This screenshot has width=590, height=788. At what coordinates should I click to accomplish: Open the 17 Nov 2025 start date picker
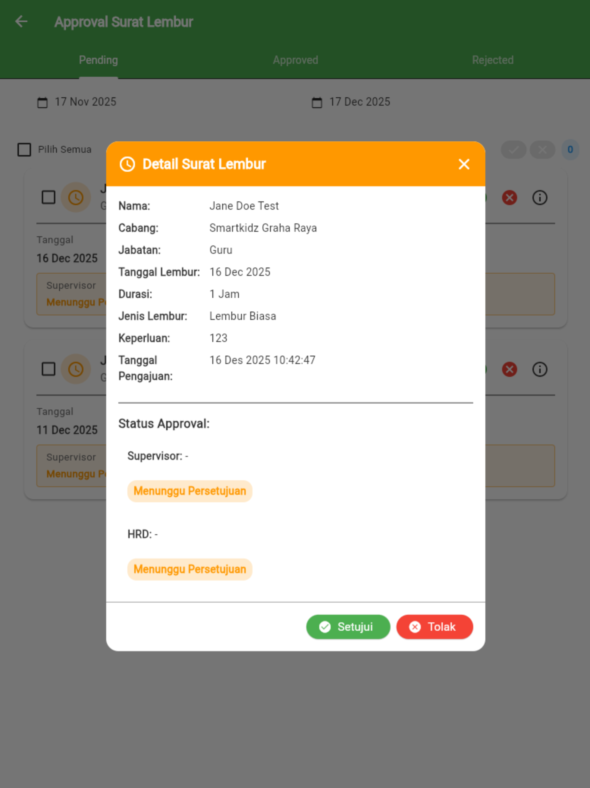(x=77, y=102)
